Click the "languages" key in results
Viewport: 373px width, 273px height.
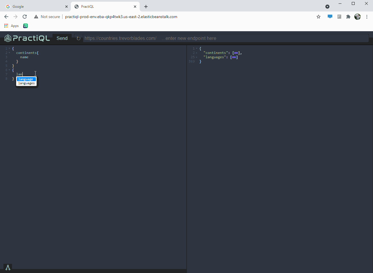(215, 57)
